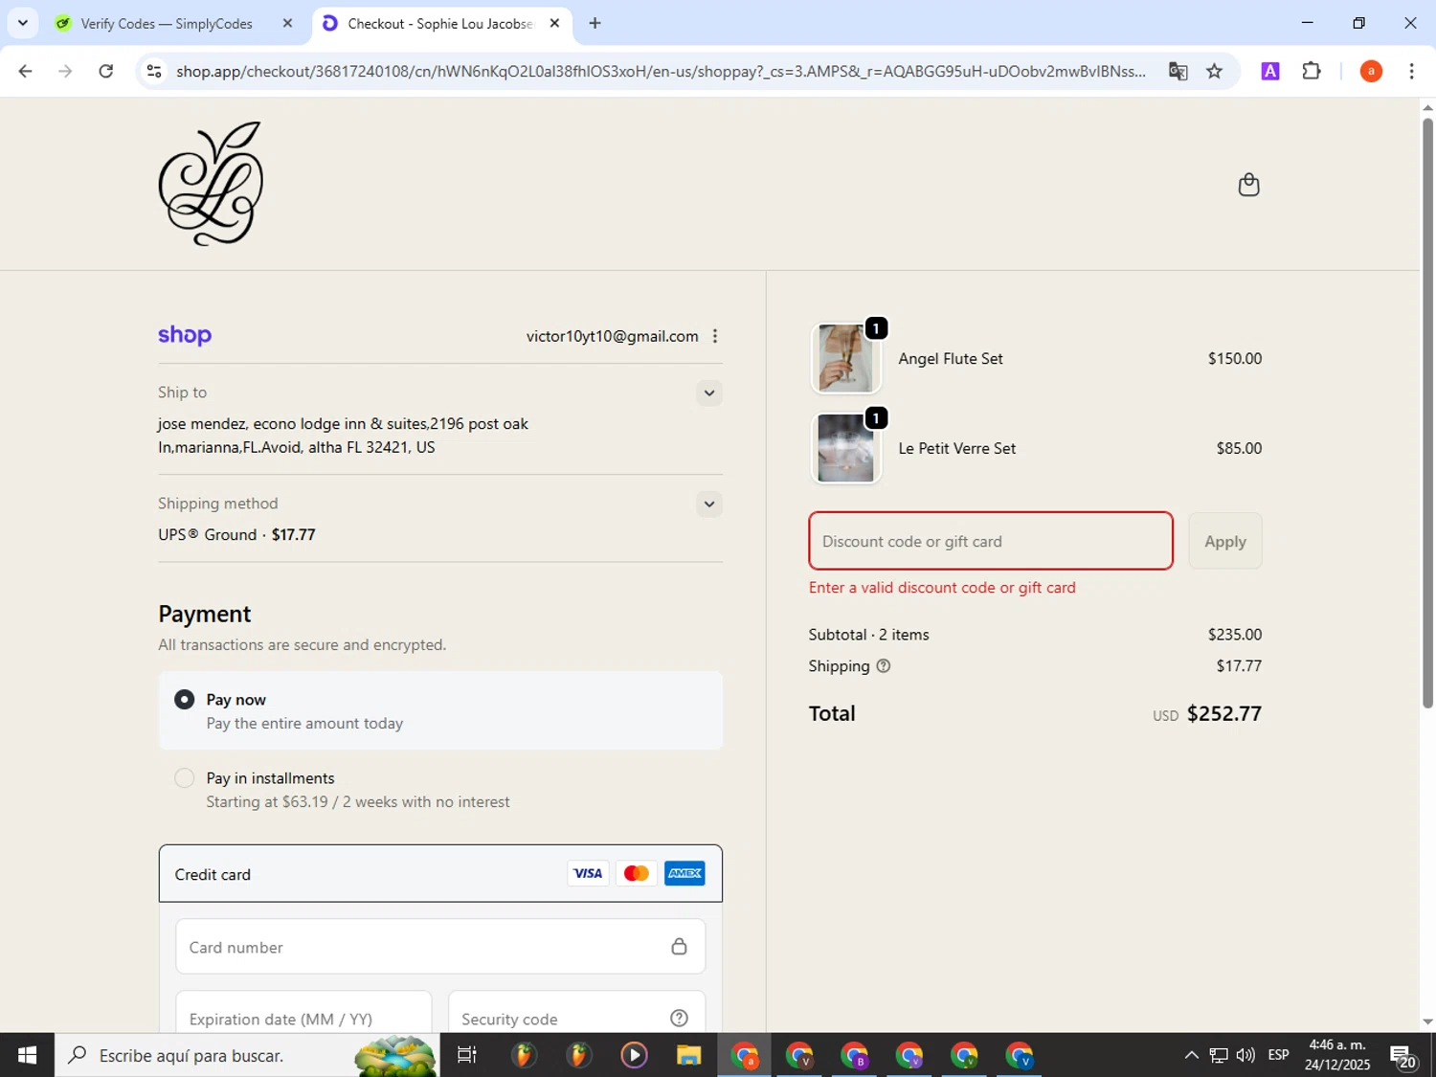Focus the Card number field
Screen dimensions: 1436x1077
click(440, 947)
